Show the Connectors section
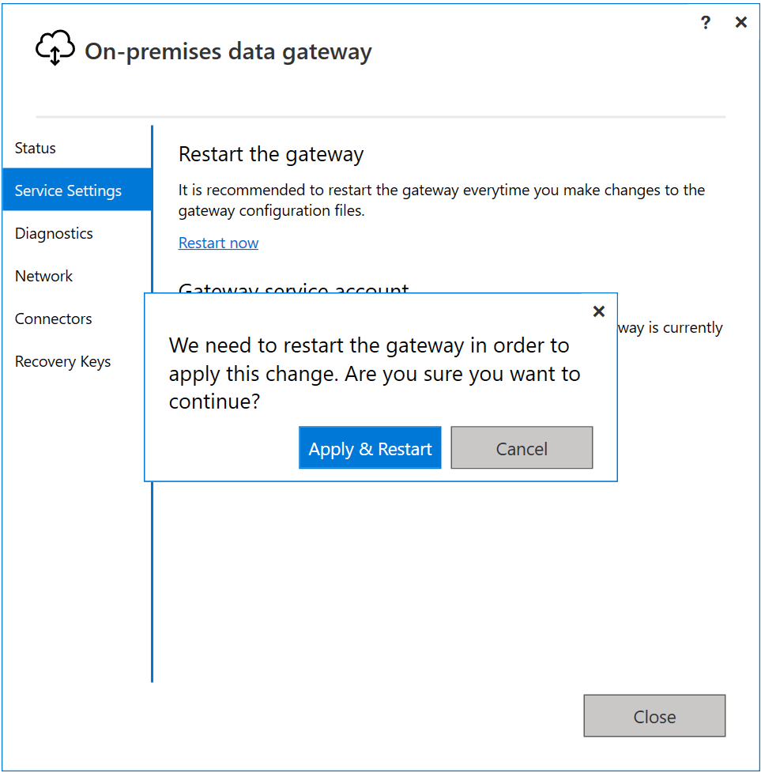761x773 pixels. 54,319
